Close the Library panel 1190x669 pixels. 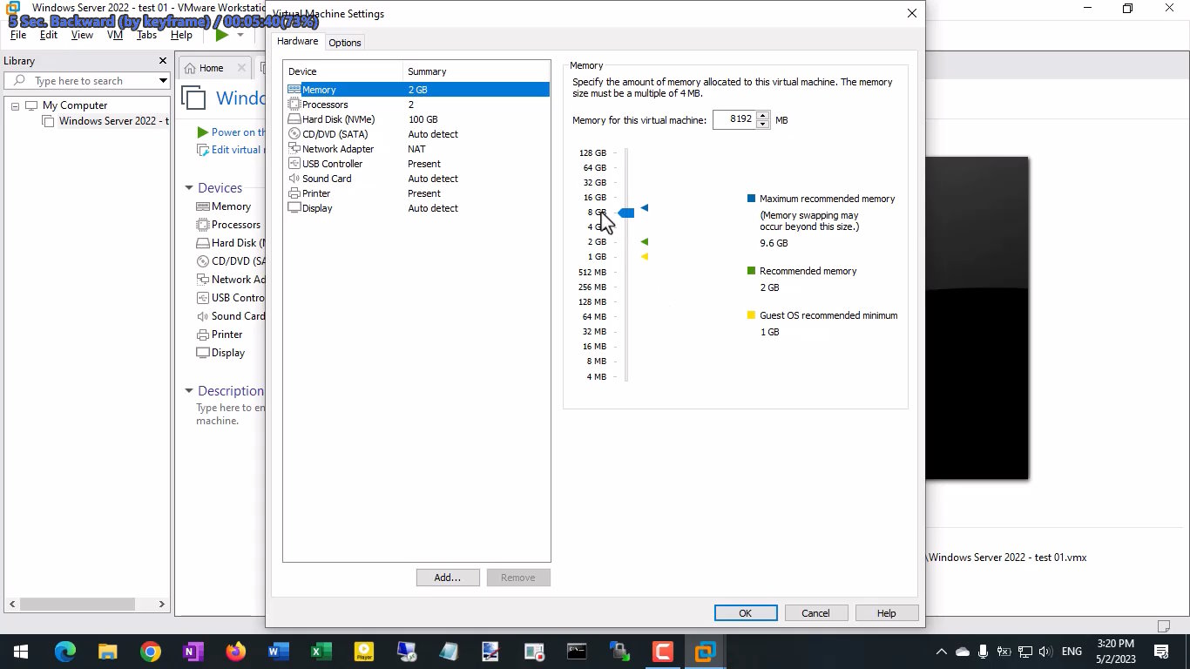click(162, 61)
